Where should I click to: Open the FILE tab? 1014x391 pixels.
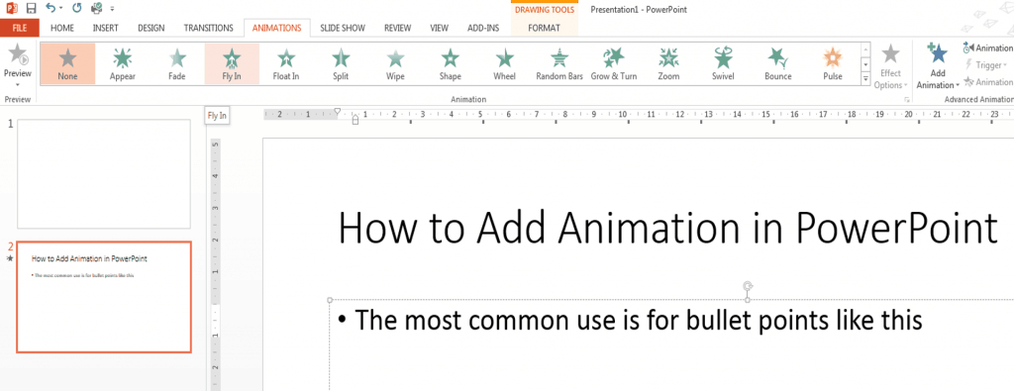tap(20, 28)
